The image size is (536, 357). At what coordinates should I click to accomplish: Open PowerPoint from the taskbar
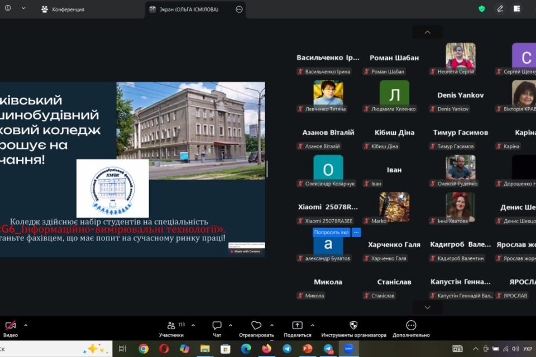pyautogui.click(x=308, y=349)
